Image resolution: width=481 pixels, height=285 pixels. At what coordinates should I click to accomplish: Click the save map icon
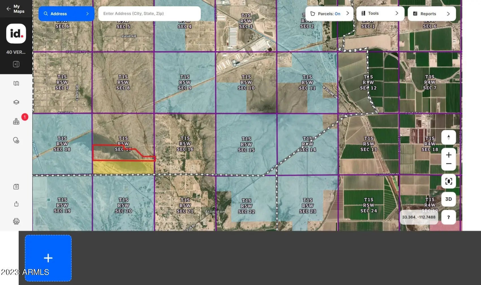pos(16,187)
